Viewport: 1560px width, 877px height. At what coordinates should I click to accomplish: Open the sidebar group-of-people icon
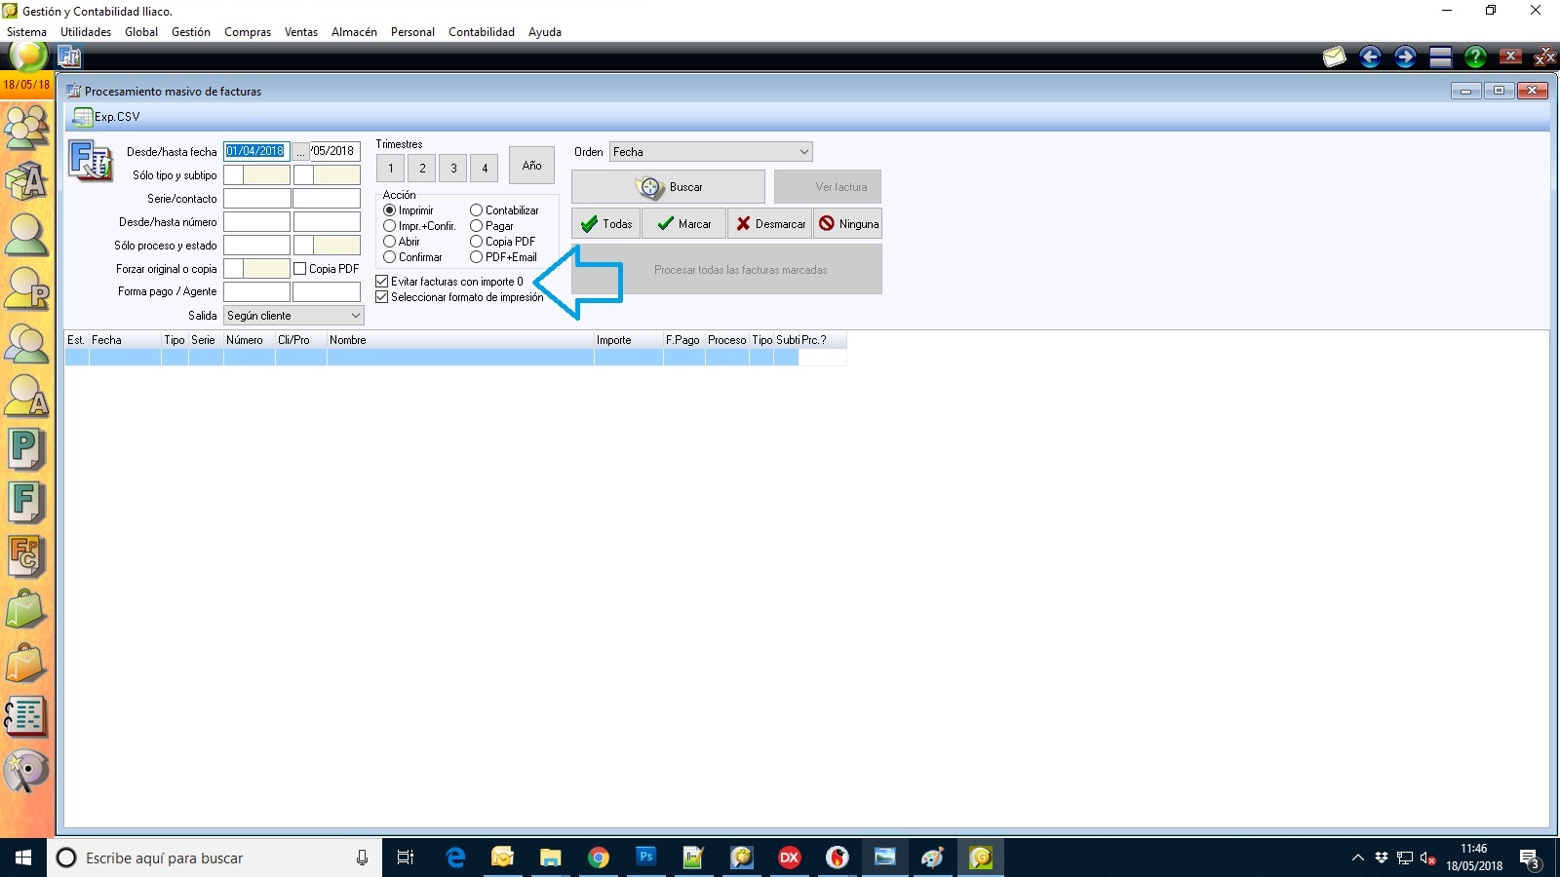tap(26, 126)
